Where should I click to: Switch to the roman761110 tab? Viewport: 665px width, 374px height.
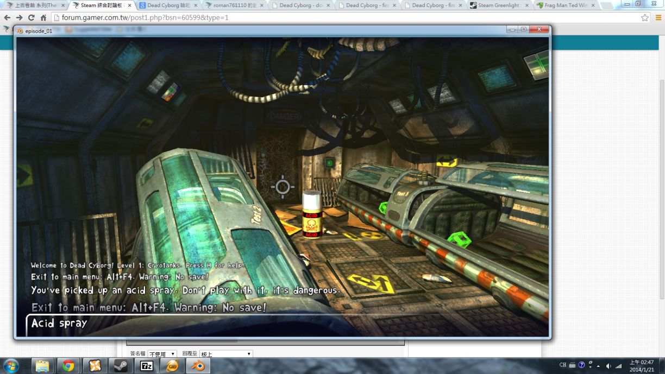click(x=234, y=5)
